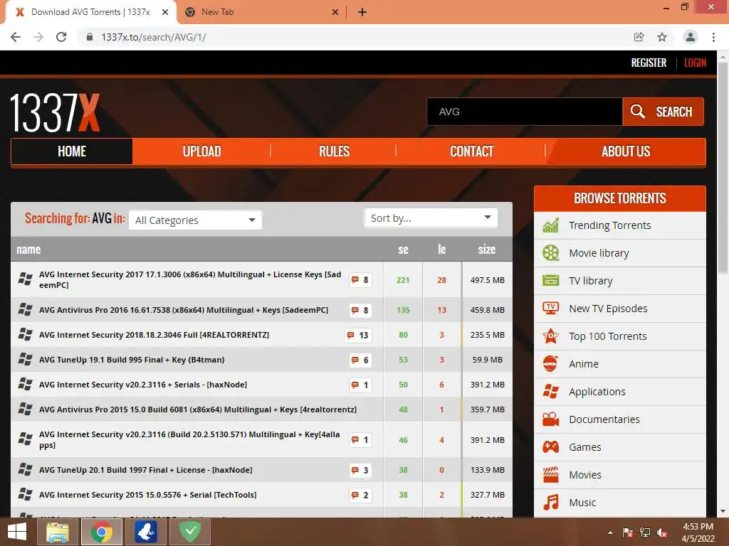Viewport: 729px width, 546px height.
Task: Click the Music note icon
Action: coord(550,503)
